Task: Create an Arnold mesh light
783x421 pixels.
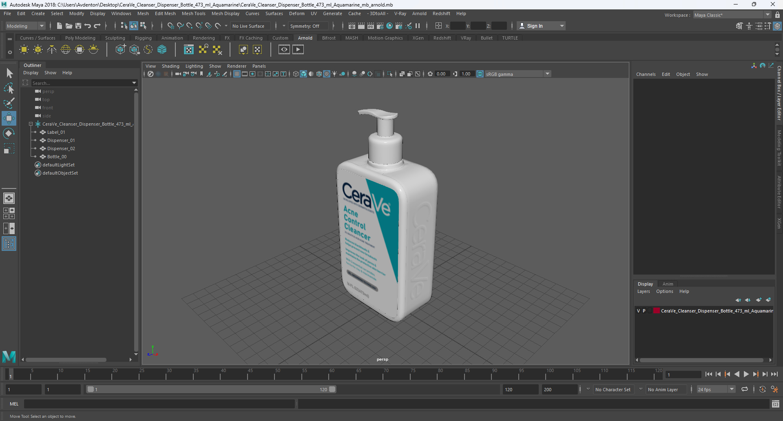Action: point(38,50)
